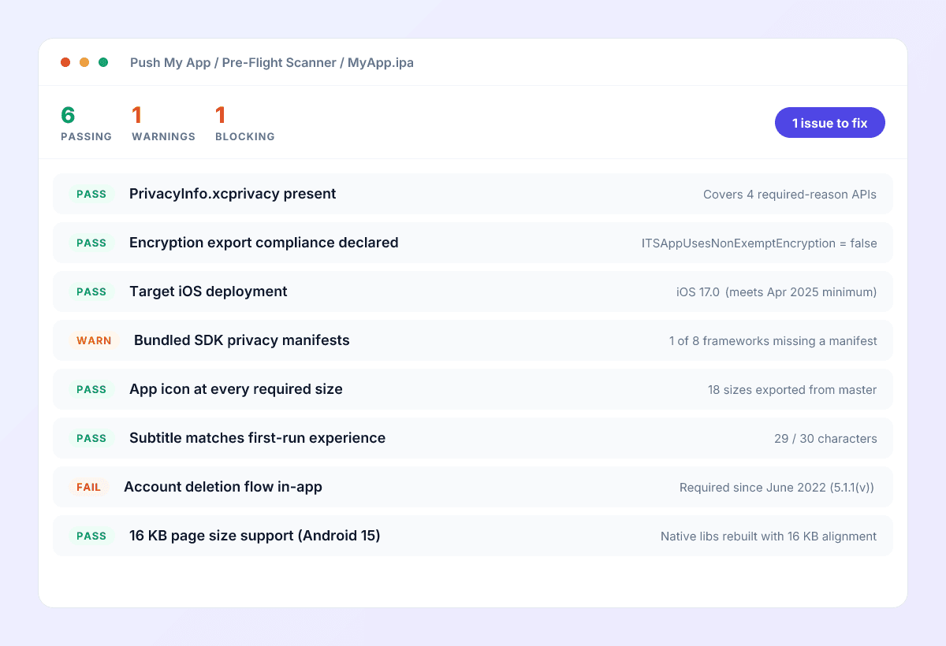Click the PASS badge on PrivacyInfo.xcprivacy present
Image resolution: width=946 pixels, height=646 pixels.
[x=91, y=194]
